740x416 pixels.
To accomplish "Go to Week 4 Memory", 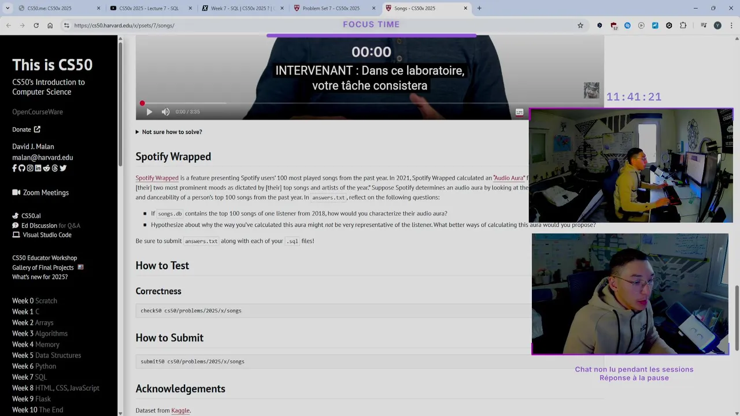I will [x=36, y=344].
